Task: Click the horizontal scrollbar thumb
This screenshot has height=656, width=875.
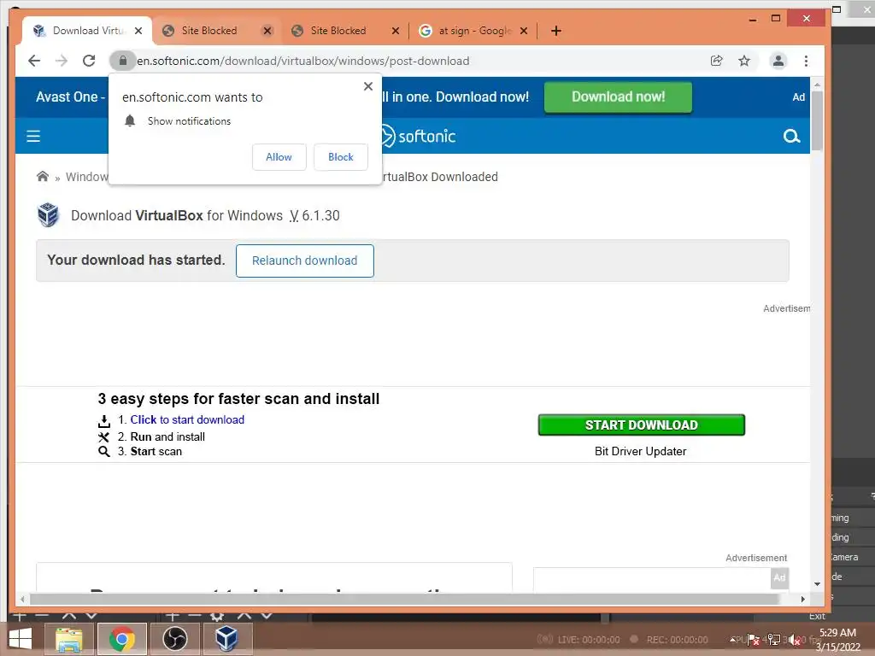Action: pos(404,599)
